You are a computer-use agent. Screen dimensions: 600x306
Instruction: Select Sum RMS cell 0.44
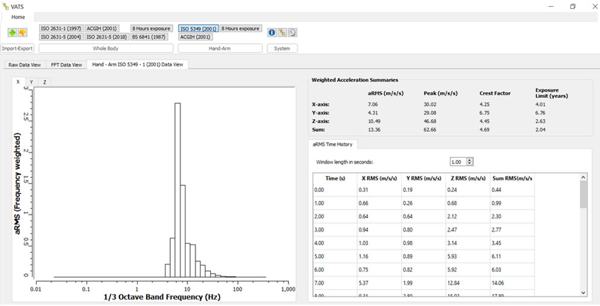coord(512,190)
